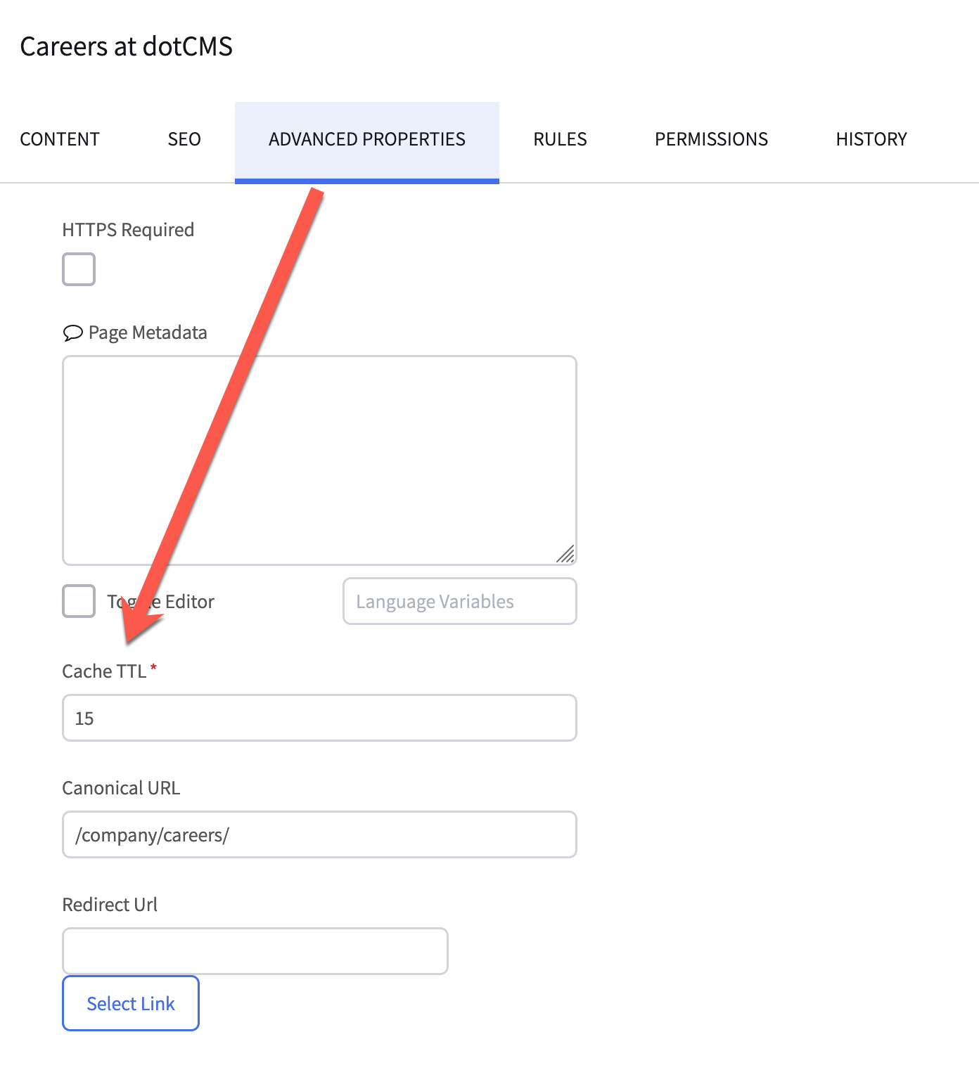Click the Page Metadata comment bubble icon
Viewport: 979px width, 1077px height.
tap(72, 333)
